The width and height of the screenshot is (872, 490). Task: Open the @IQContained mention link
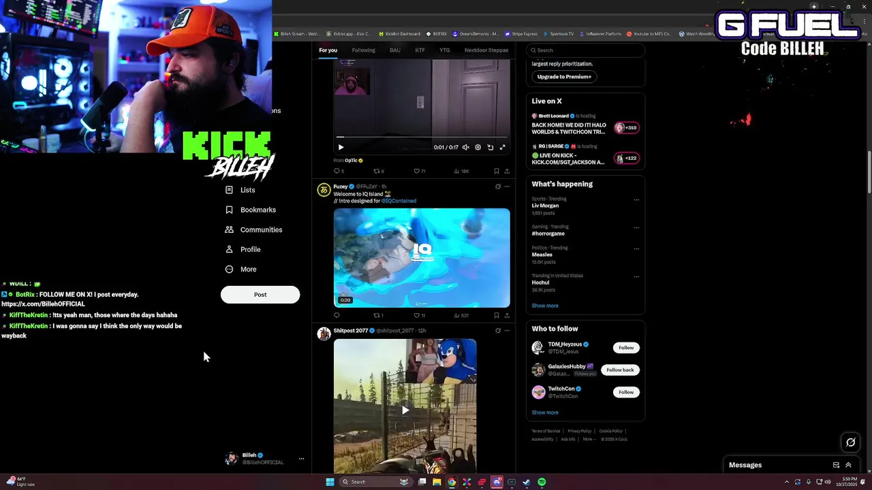(x=399, y=201)
